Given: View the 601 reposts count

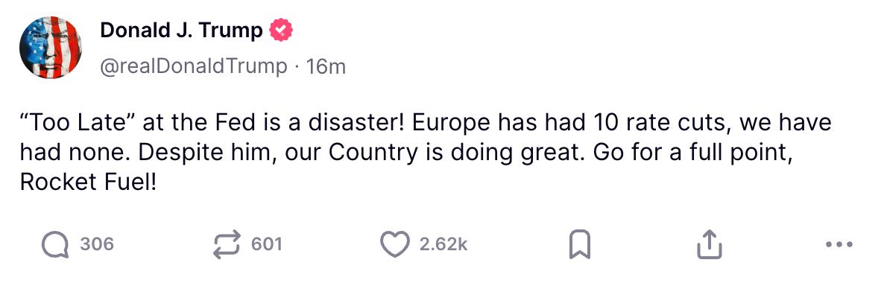Looking at the screenshot, I should [x=266, y=244].
